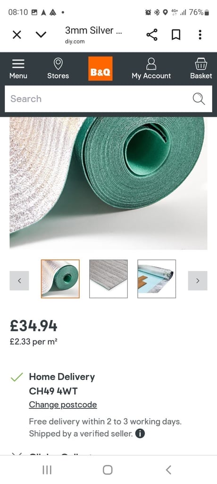Tap the verified seller info icon
217x484 pixels.
[140, 434]
